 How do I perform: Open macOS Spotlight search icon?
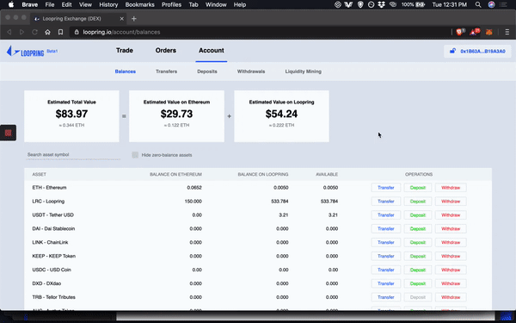[x=478, y=4]
